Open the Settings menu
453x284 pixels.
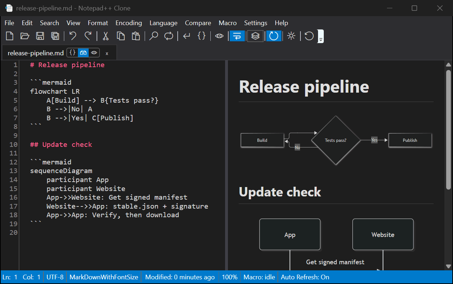pos(256,23)
